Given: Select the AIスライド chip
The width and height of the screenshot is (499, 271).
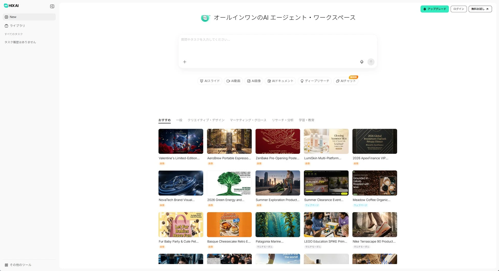Looking at the screenshot, I should pyautogui.click(x=210, y=81).
